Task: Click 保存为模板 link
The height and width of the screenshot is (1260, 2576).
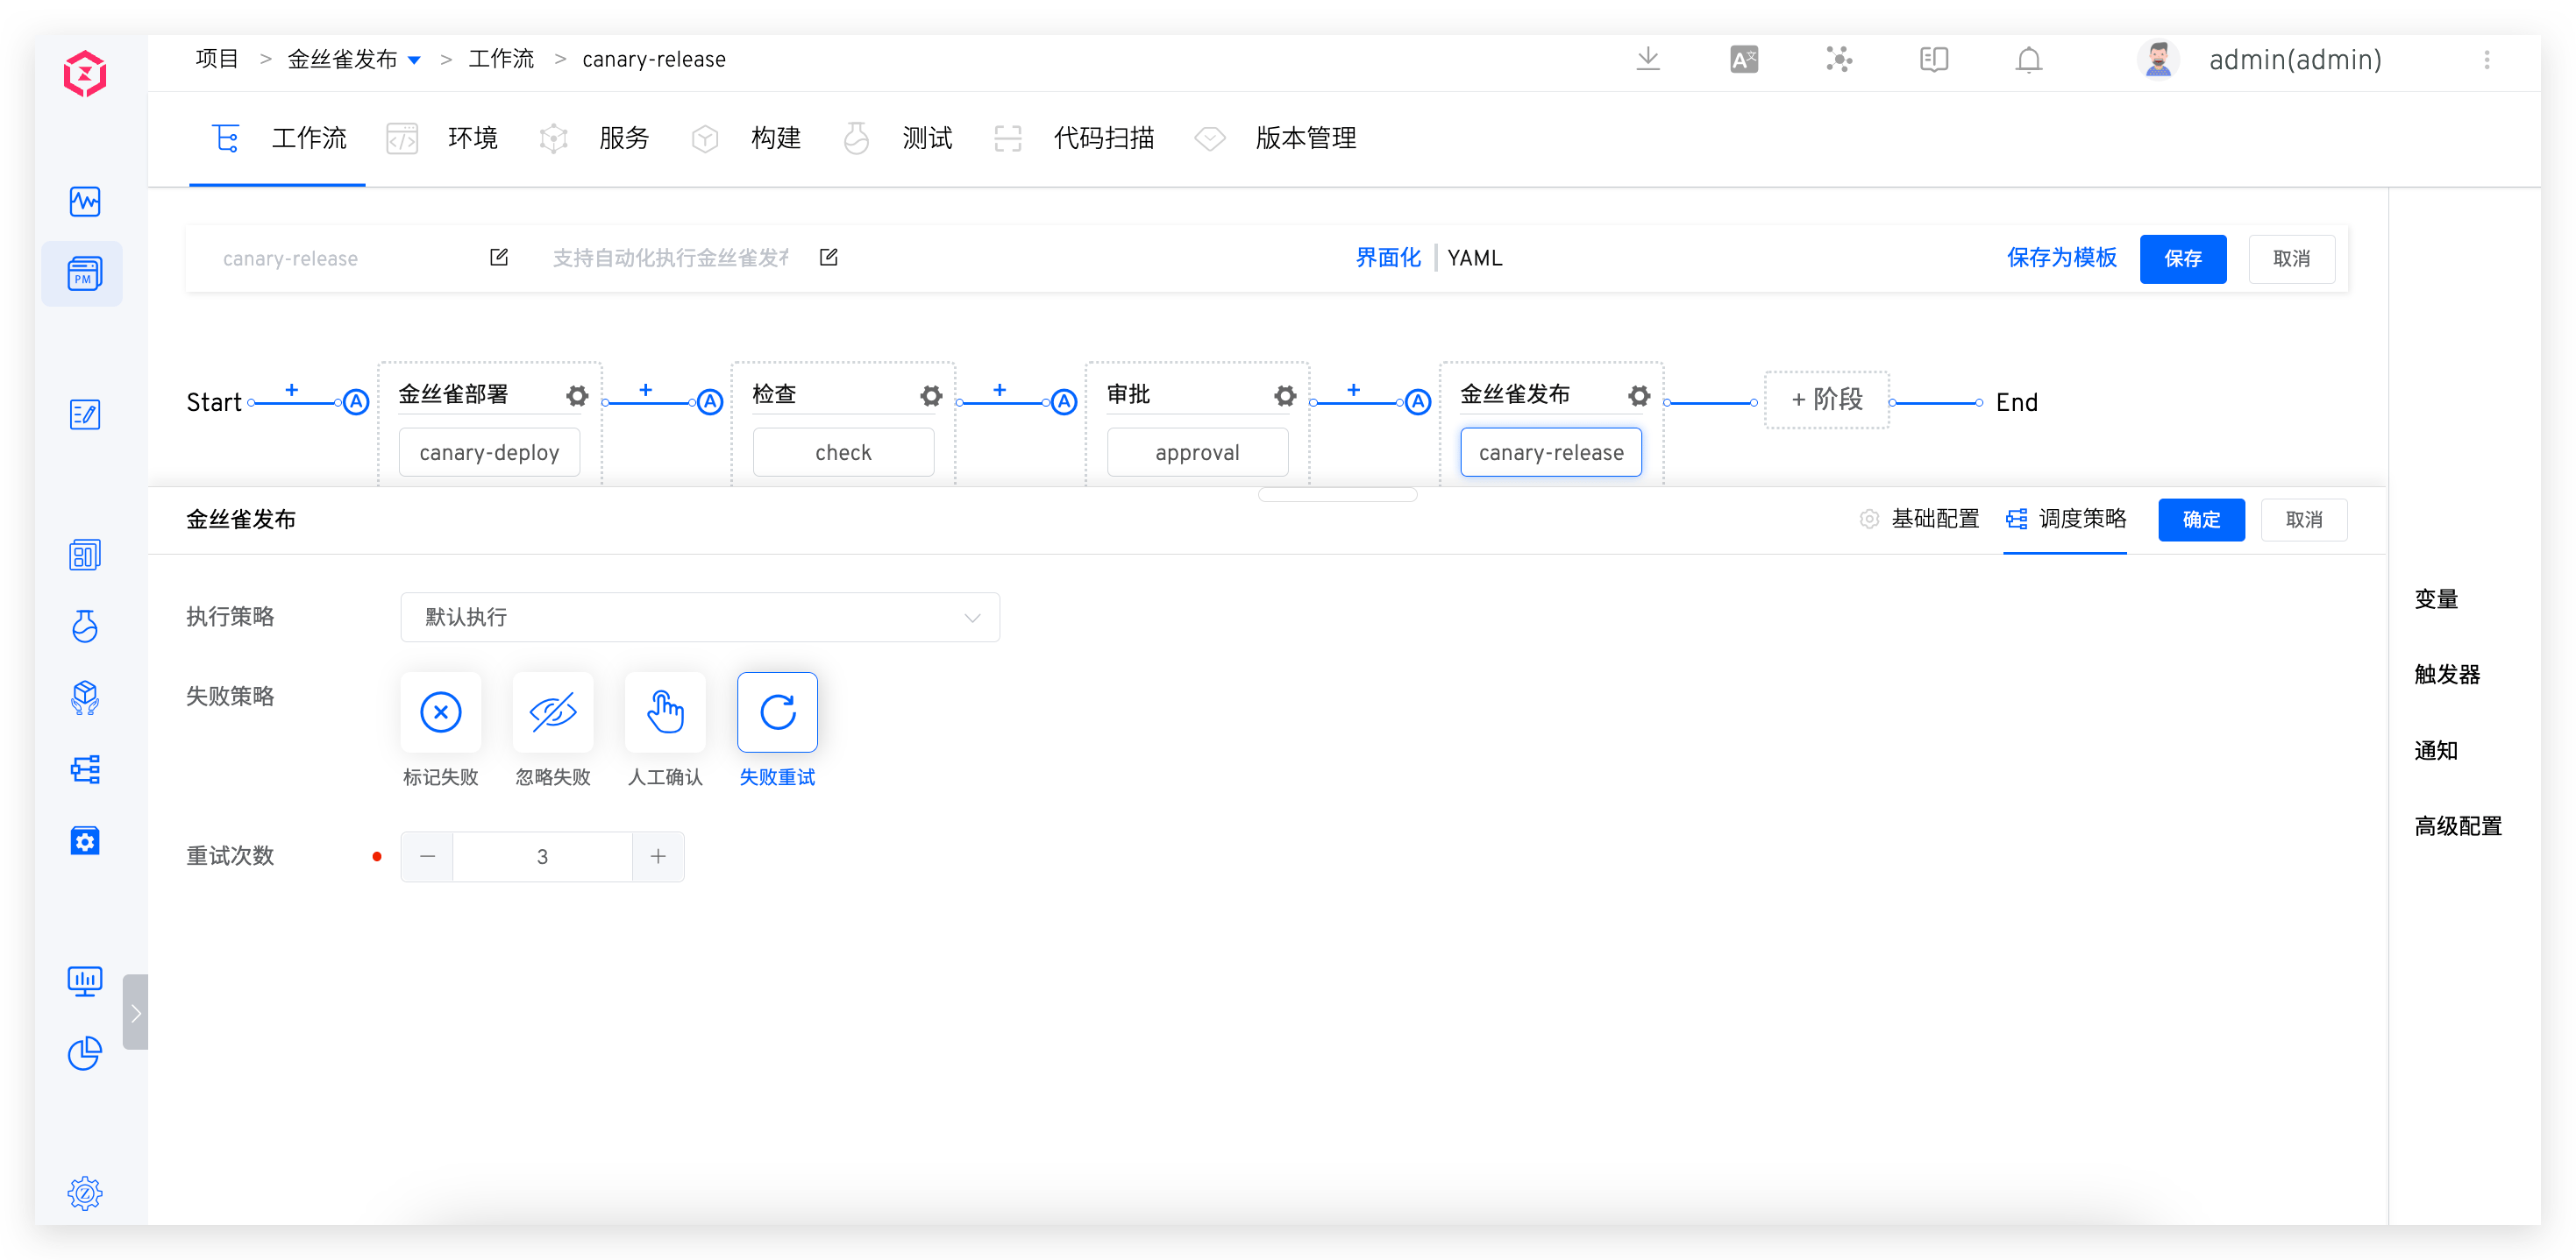Action: point(2062,258)
